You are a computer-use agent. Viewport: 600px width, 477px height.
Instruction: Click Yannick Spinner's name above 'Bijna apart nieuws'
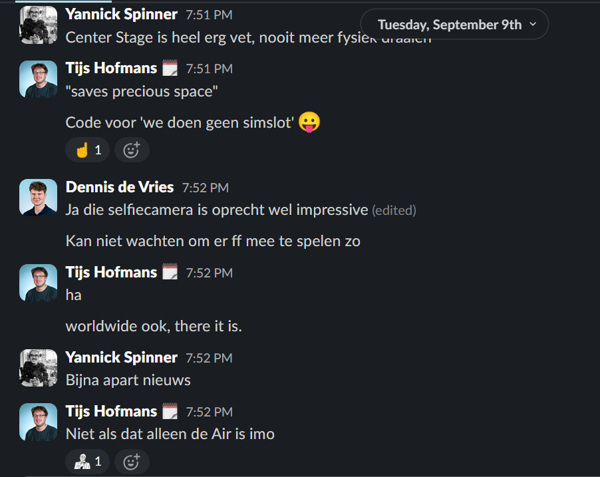point(122,358)
